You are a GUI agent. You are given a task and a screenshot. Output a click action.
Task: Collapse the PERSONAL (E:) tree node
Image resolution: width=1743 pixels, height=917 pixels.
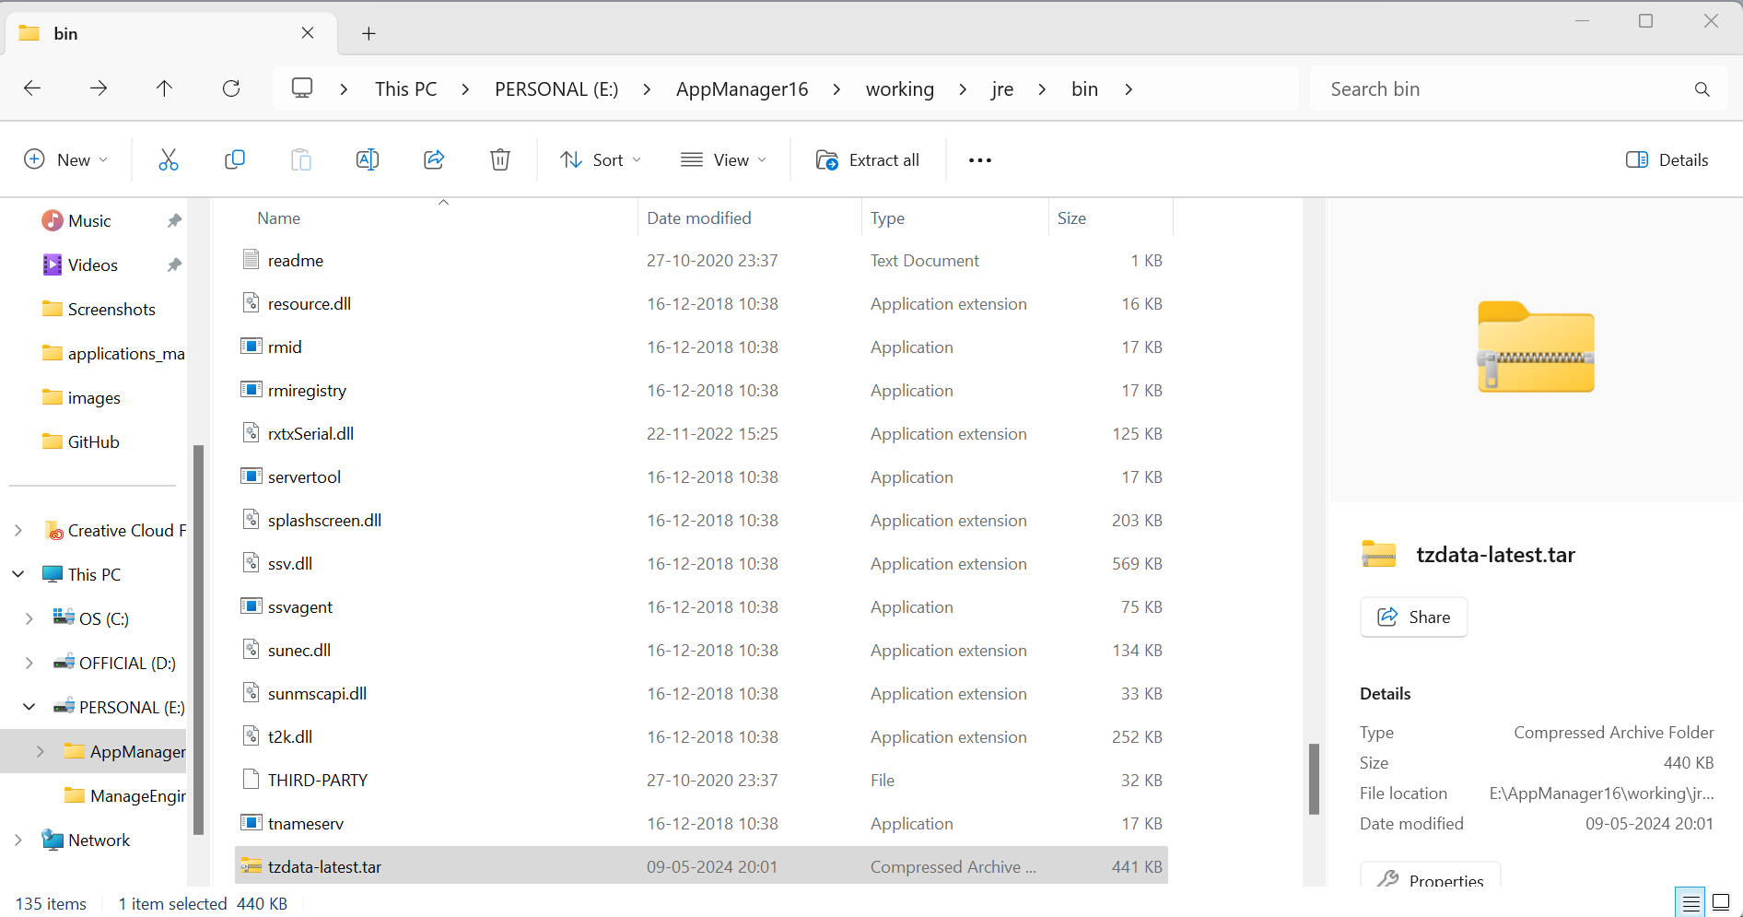click(x=29, y=707)
